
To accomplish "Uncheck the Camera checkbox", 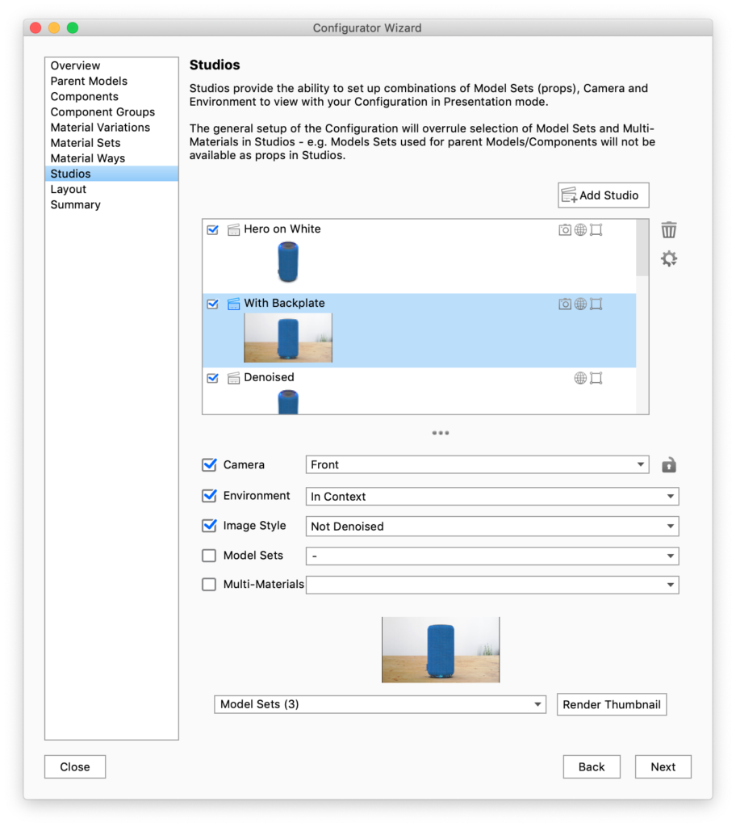I will pos(209,465).
